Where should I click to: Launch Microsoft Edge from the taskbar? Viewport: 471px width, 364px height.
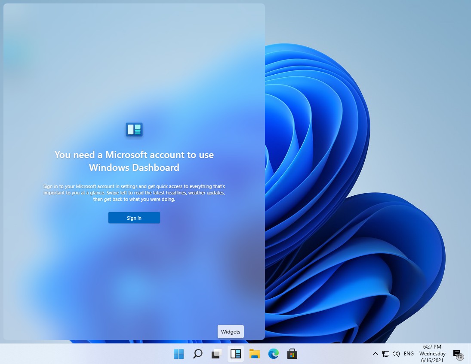(x=273, y=354)
